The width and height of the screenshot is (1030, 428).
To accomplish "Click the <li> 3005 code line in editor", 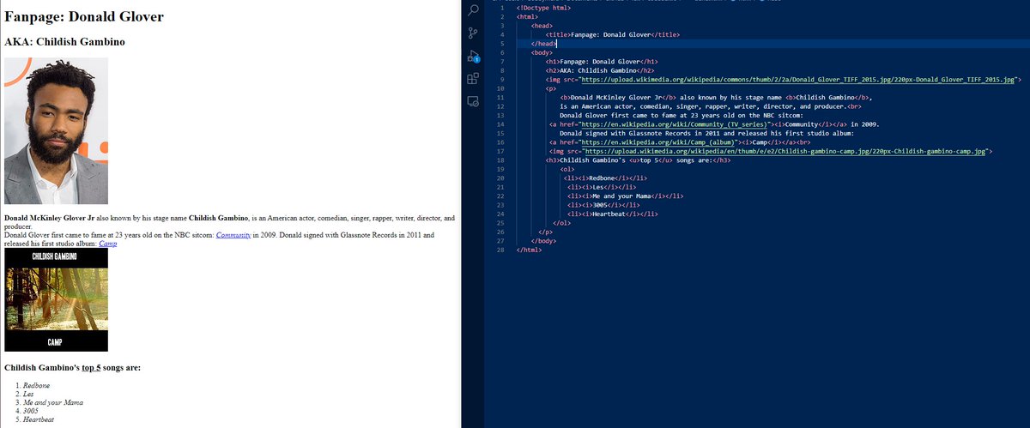I will coord(603,205).
